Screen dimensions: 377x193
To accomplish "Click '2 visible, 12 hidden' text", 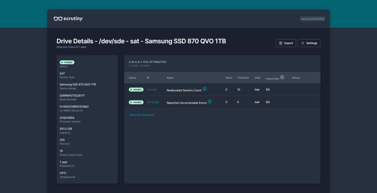I will pos(140,66).
